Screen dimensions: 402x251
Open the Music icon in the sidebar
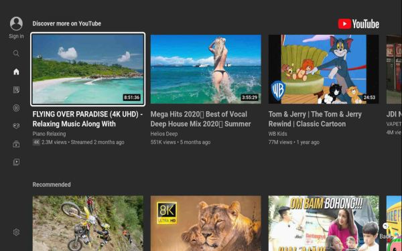(x=16, y=108)
